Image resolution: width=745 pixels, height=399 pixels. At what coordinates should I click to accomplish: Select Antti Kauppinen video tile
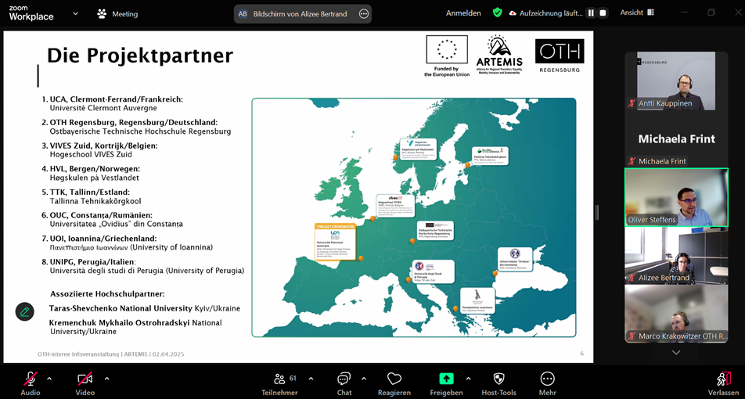coord(676,81)
